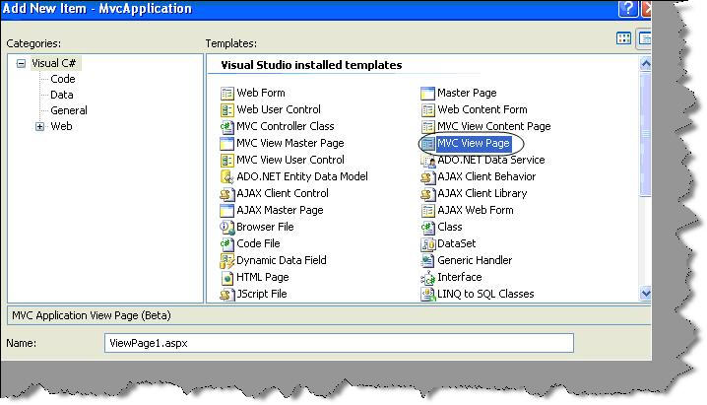Click the Web Content Form icon
707x405 pixels.
pos(427,110)
